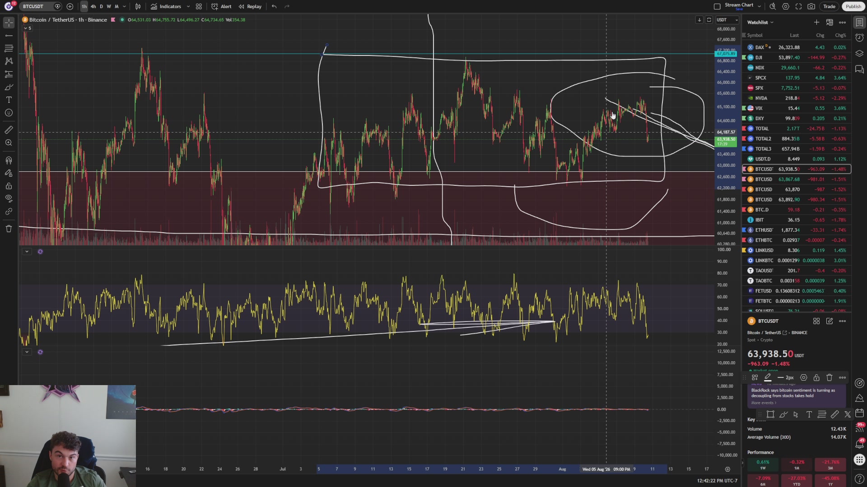Open notifications bell with 49 badge
867x487 pixels.
pyautogui.click(x=859, y=444)
